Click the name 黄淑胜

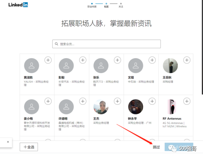(28, 78)
